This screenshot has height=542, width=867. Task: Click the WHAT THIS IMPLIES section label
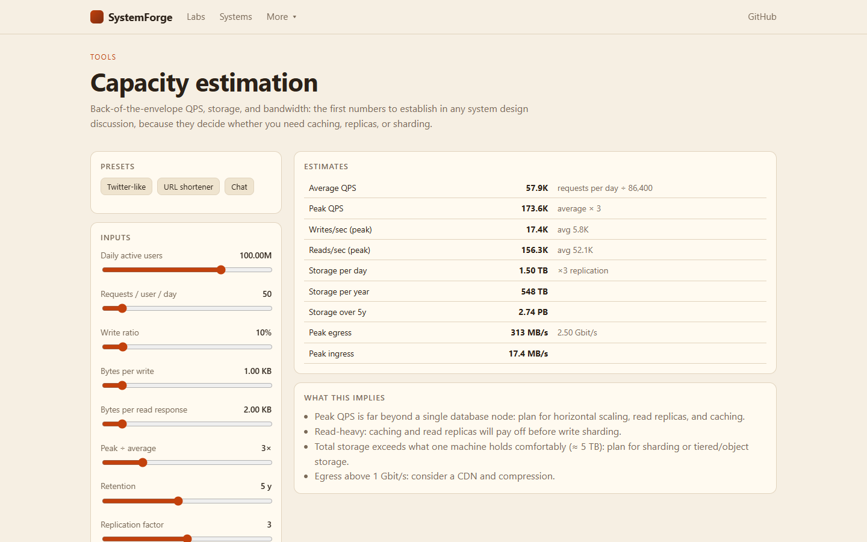point(344,398)
